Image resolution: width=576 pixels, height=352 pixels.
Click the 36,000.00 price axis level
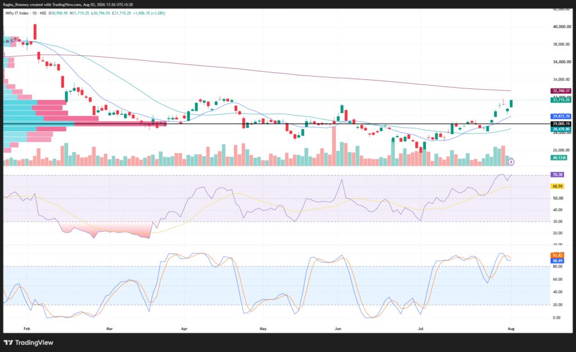tap(562, 62)
